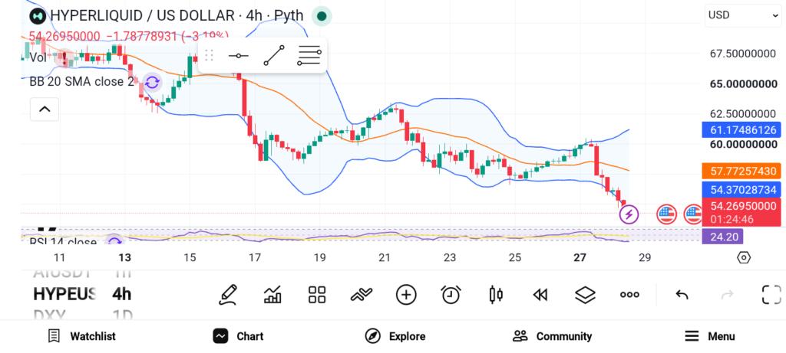Switch to the Explore tab
Image resolution: width=786 pixels, height=353 pixels.
click(x=395, y=336)
